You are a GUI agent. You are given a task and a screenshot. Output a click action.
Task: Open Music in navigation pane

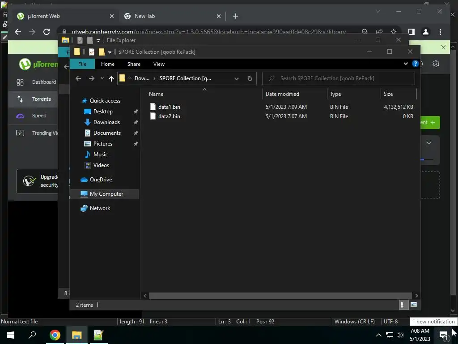click(100, 155)
